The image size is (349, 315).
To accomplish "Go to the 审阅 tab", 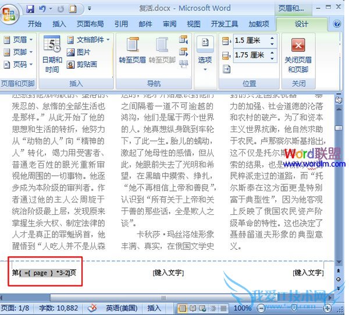I will (x=170, y=24).
